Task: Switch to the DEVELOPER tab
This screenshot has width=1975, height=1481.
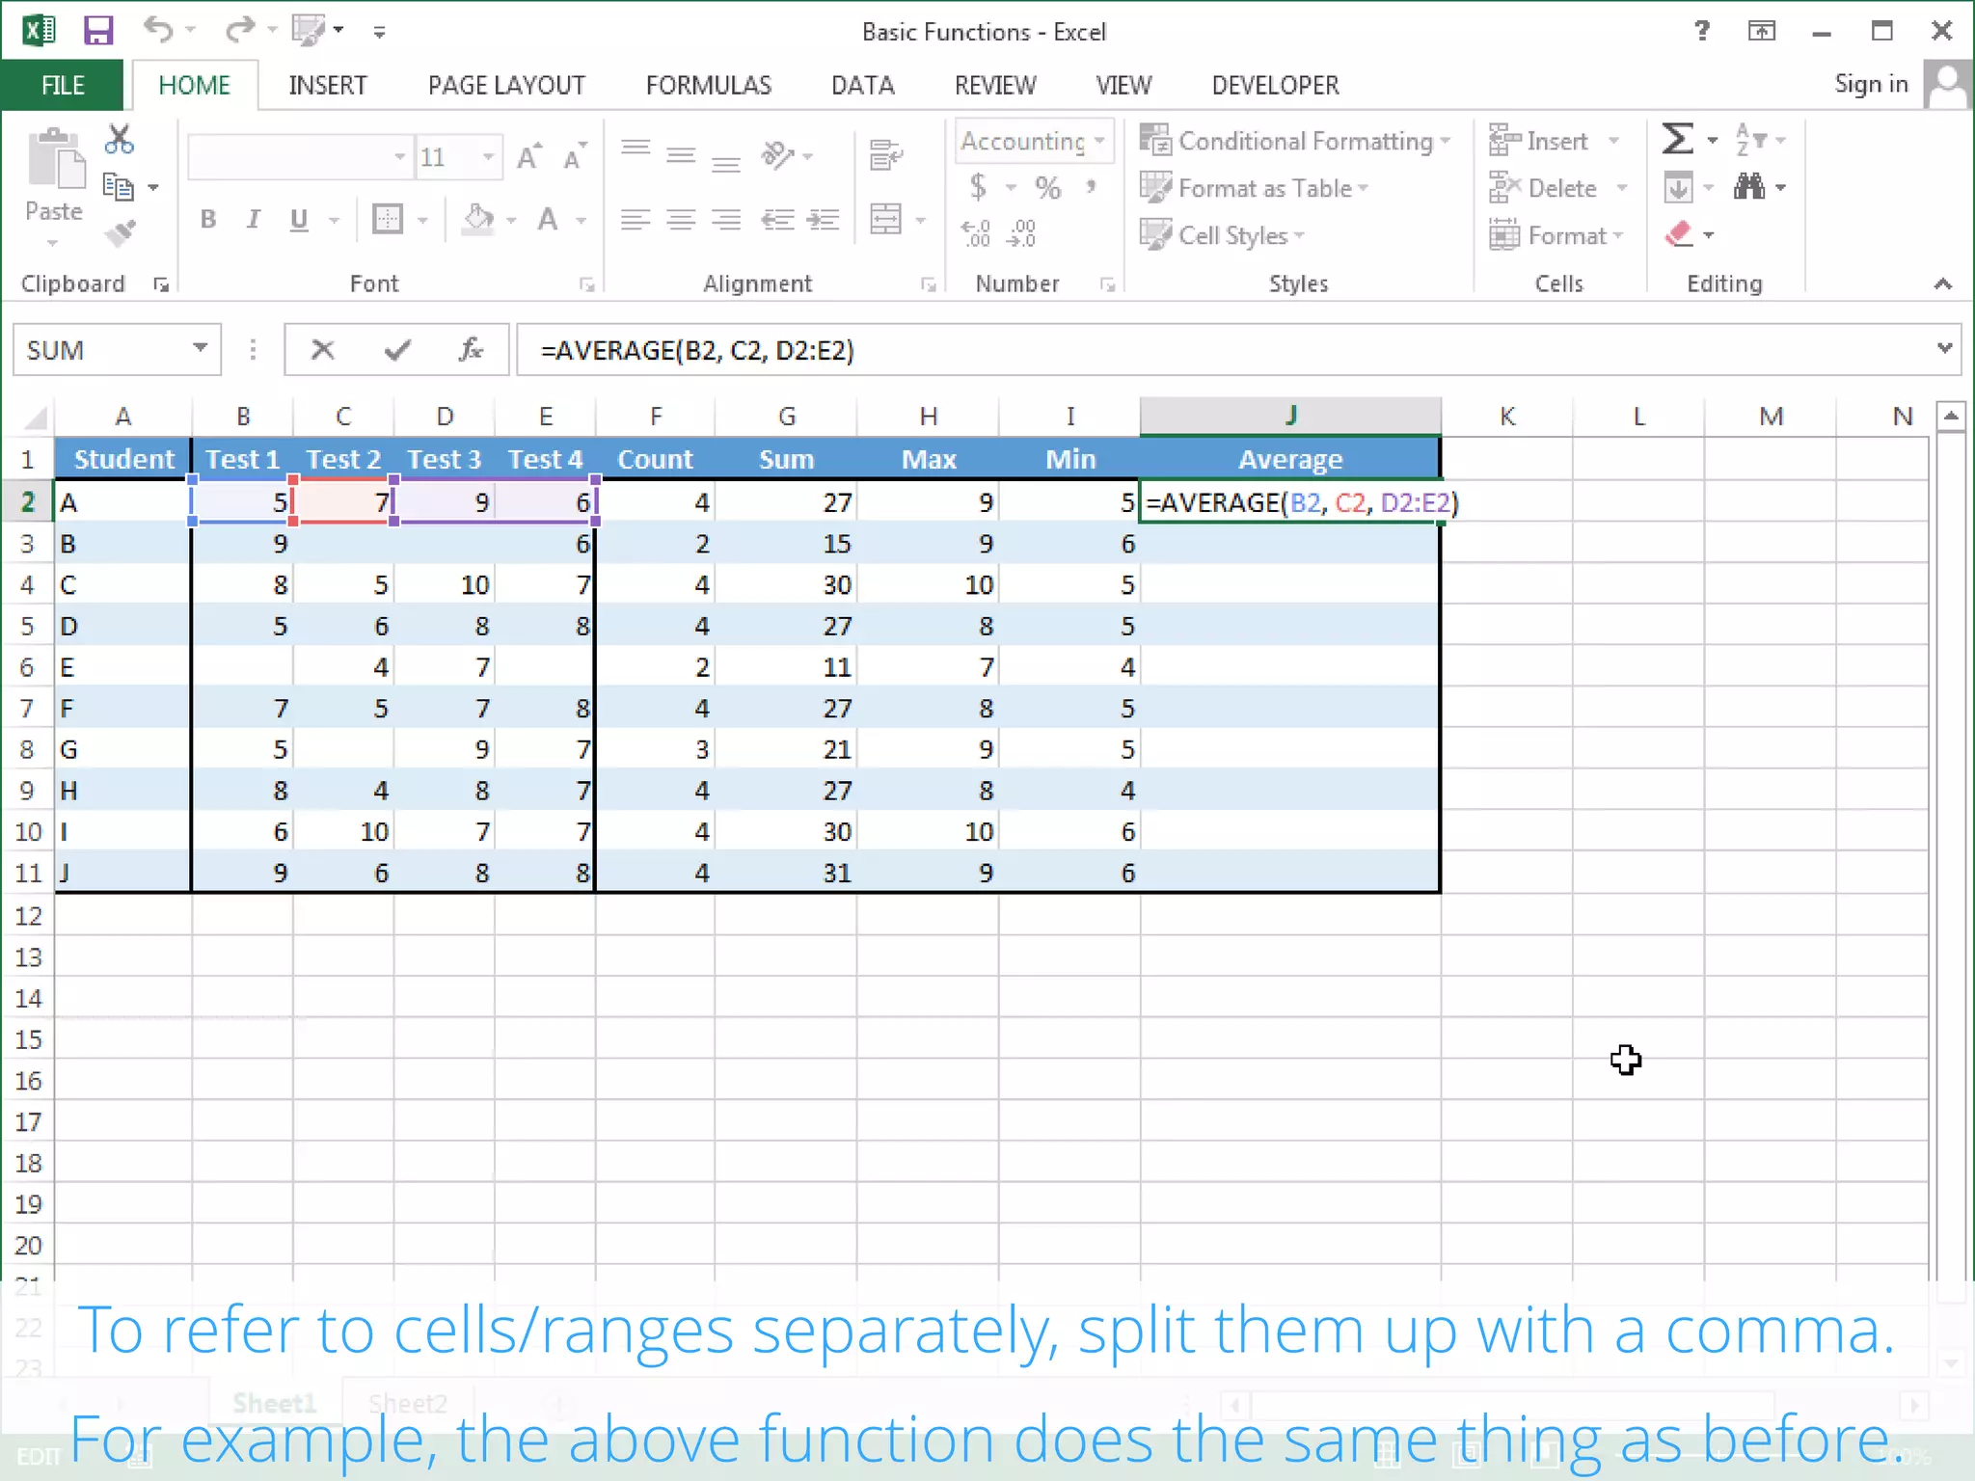Action: [x=1275, y=85]
